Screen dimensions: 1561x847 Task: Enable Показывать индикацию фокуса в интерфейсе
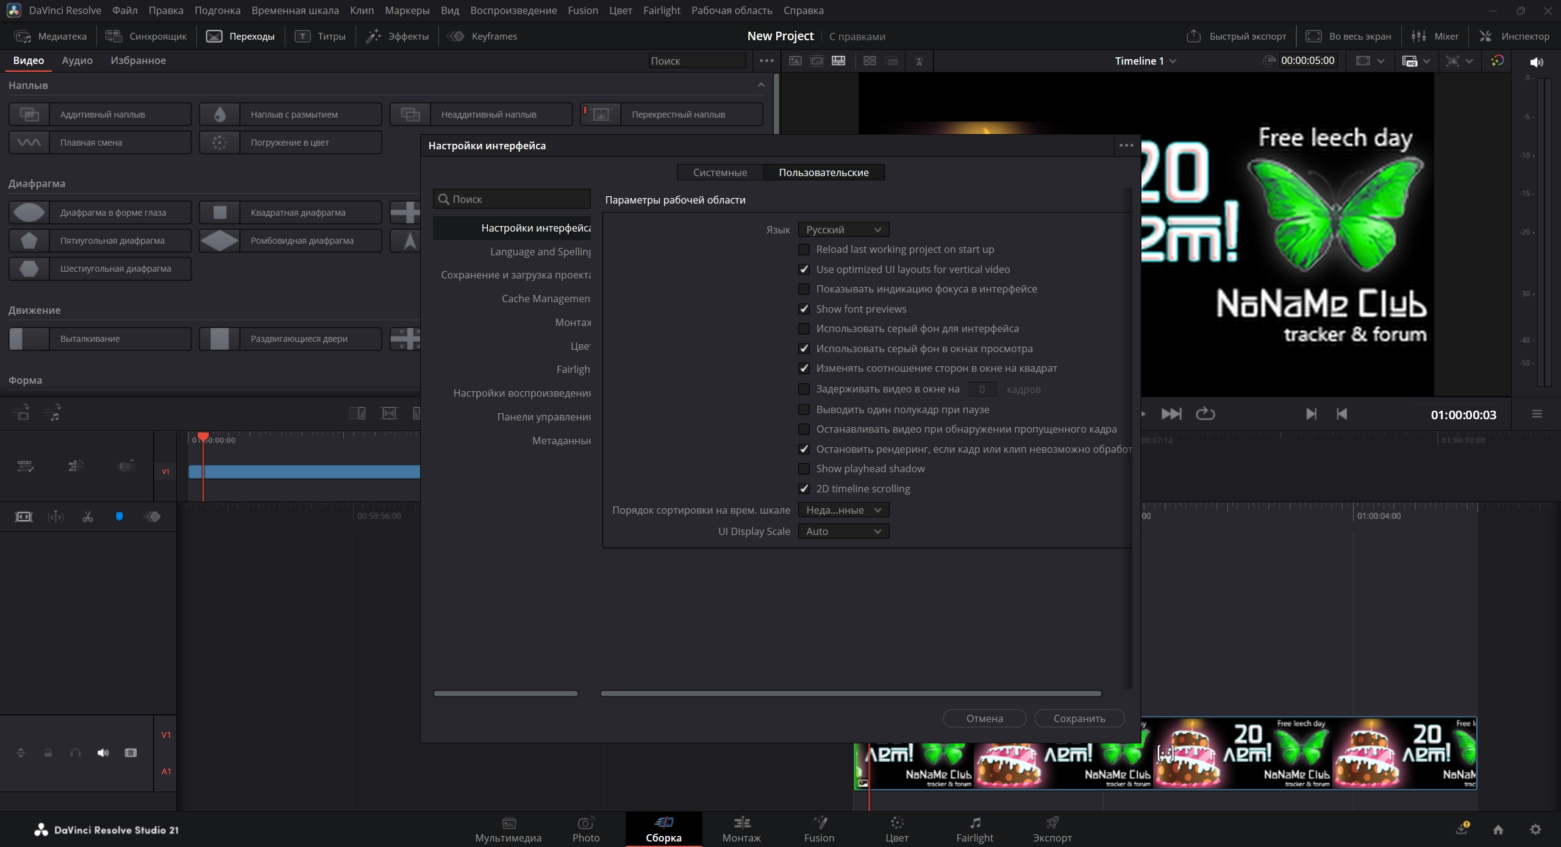[x=804, y=289]
